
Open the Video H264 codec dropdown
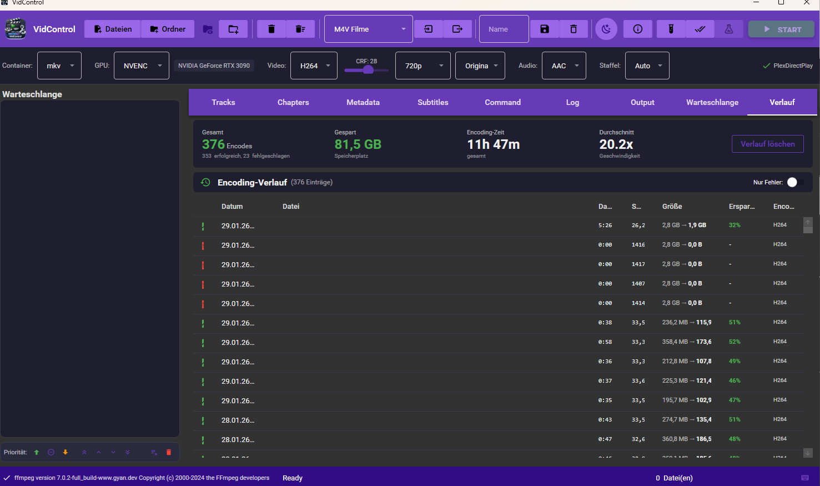314,66
